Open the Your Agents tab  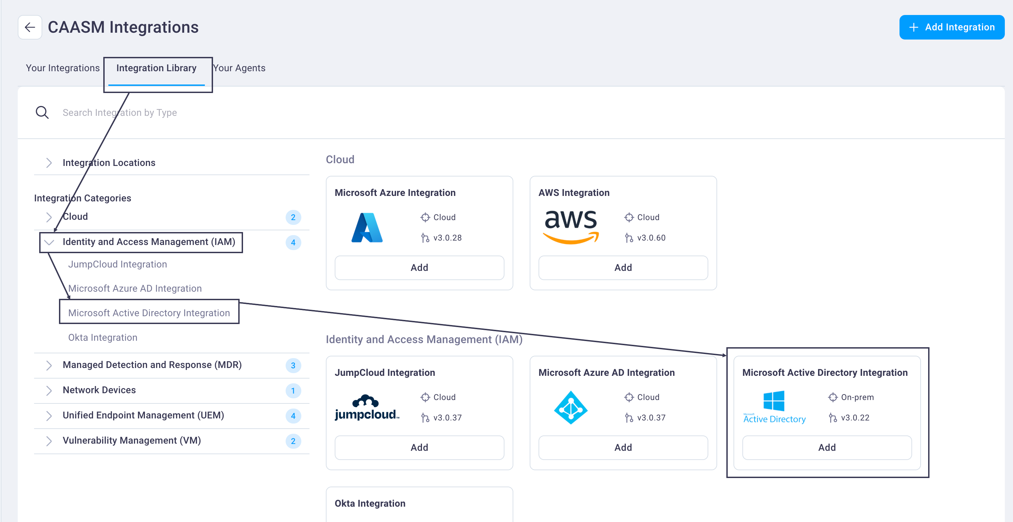pos(240,68)
